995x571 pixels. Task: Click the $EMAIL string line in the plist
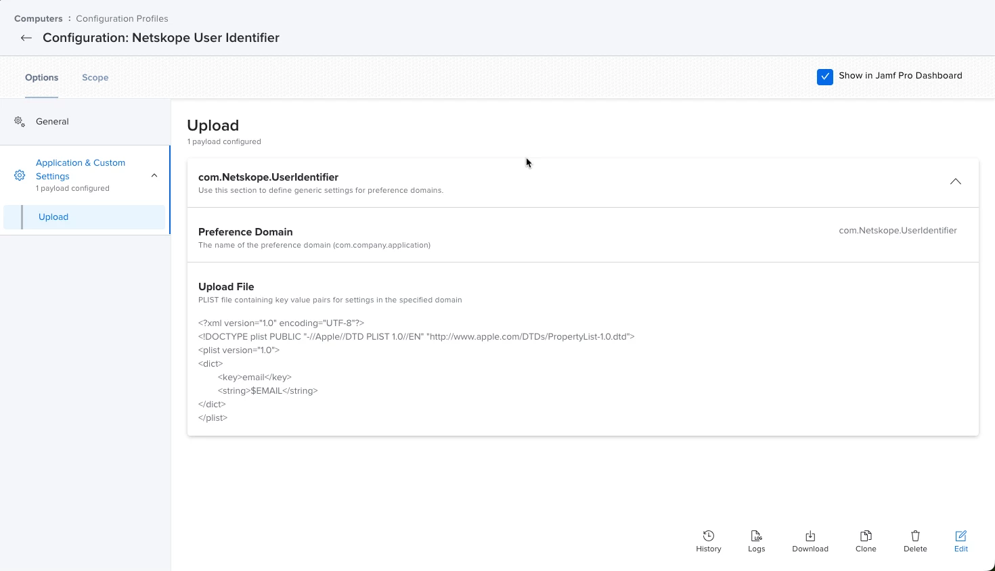pyautogui.click(x=267, y=391)
